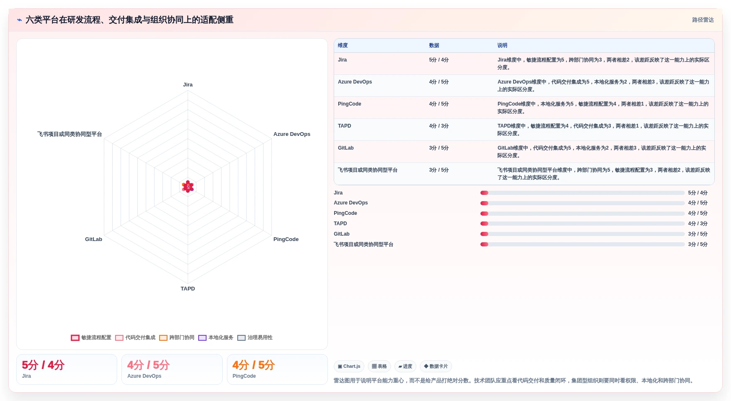Click the 5分 / 4分 value beside Jira bar

point(698,193)
